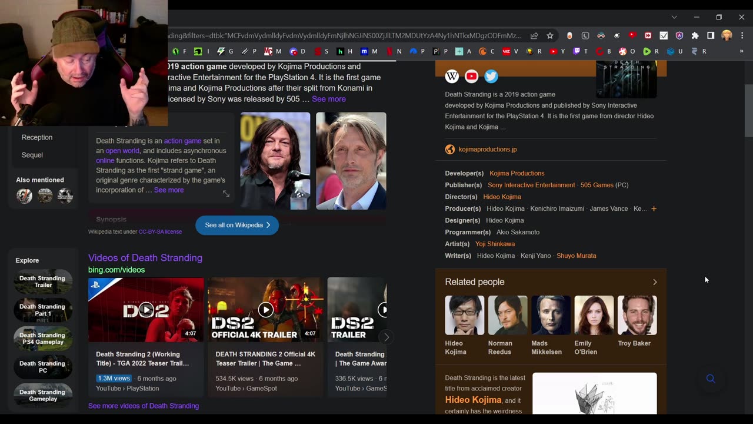
Task: Open the 505 Games publisher link
Action: 597,185
